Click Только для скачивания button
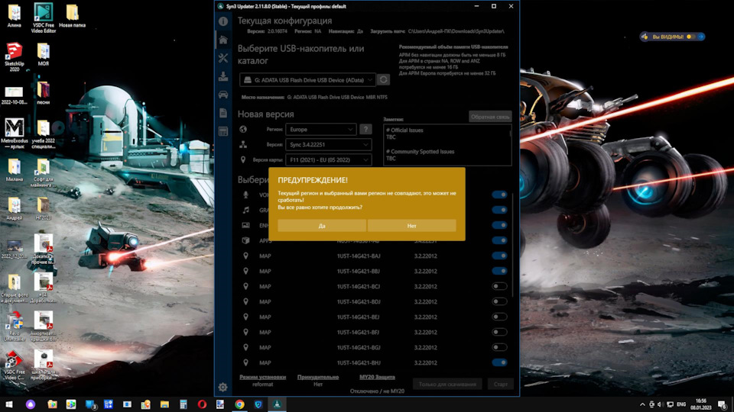 (x=447, y=384)
